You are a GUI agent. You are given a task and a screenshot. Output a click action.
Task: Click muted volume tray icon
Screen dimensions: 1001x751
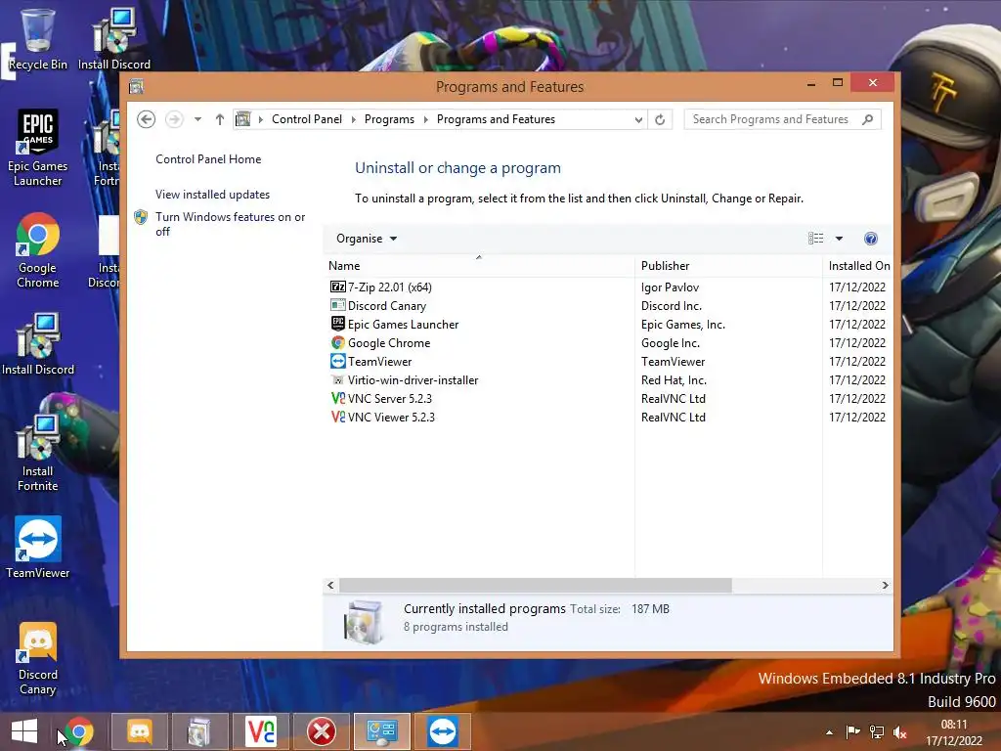tap(900, 732)
